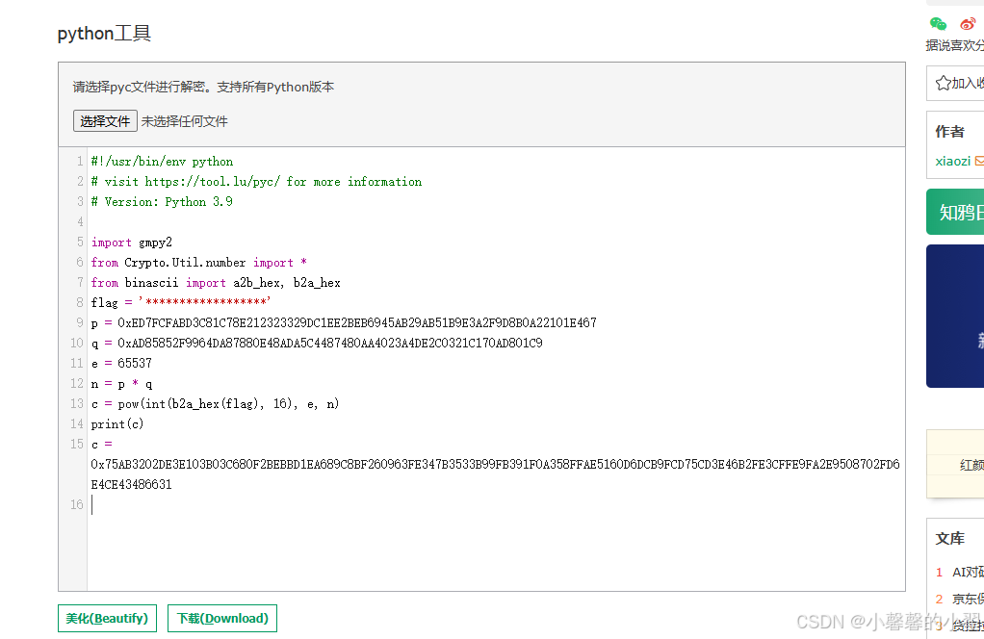Open author xiaozi link

[952, 161]
